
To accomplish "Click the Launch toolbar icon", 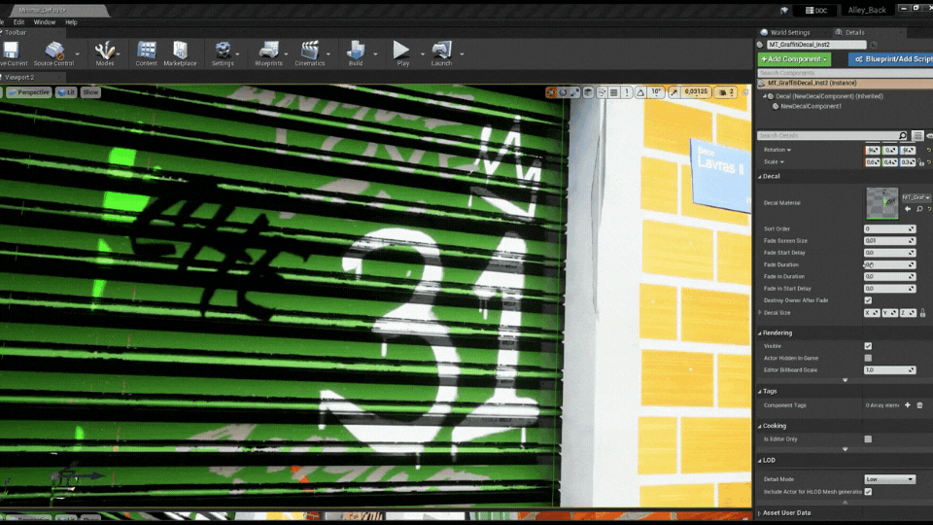I will point(441,52).
